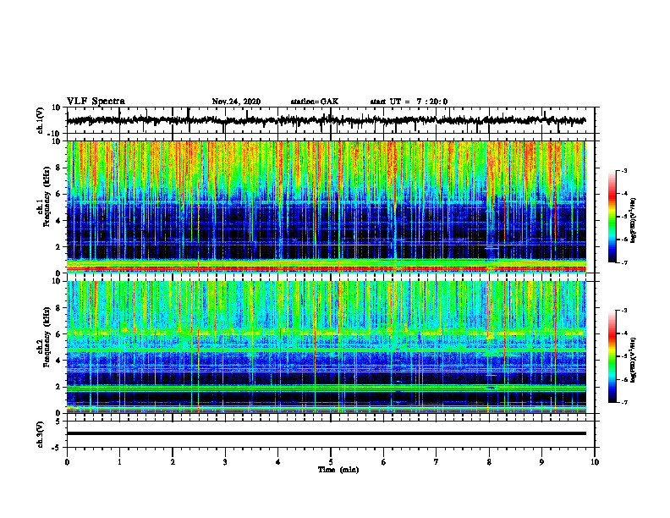The height and width of the screenshot is (518, 670).
Task: Click the "-4" label on ch.2 colorbar
Action: [623, 333]
